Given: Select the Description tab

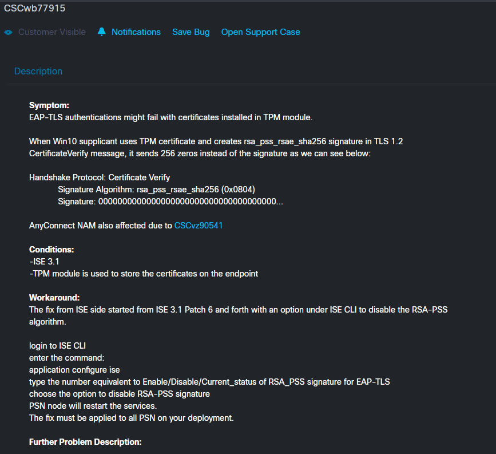Looking at the screenshot, I should point(38,71).
